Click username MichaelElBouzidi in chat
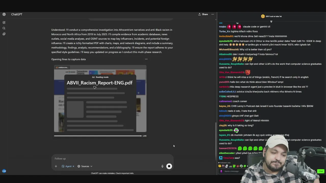Screen dimensions: 326x183 point(229,49)
